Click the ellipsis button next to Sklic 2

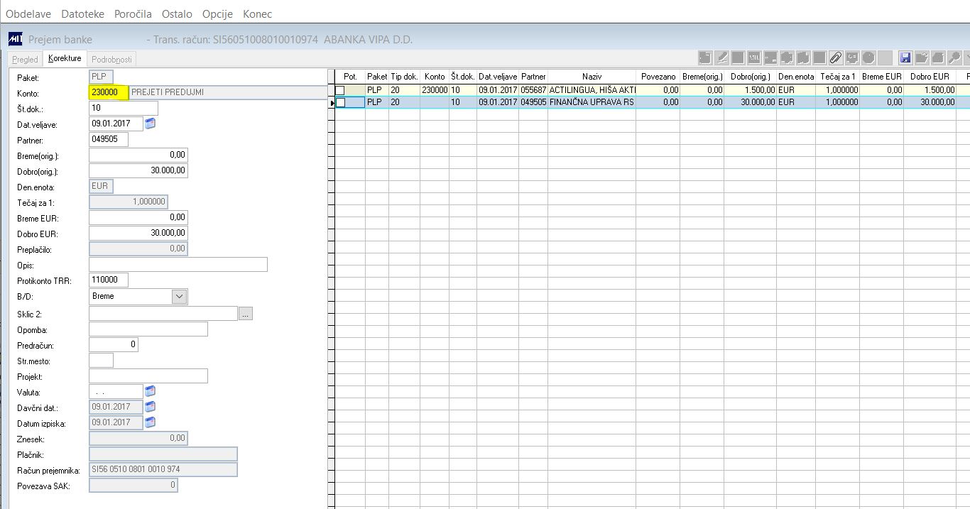(x=246, y=314)
